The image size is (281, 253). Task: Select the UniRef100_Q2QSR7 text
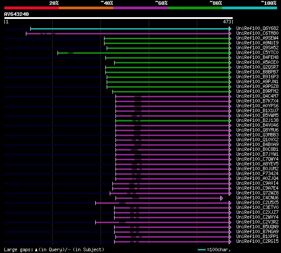[257, 67]
